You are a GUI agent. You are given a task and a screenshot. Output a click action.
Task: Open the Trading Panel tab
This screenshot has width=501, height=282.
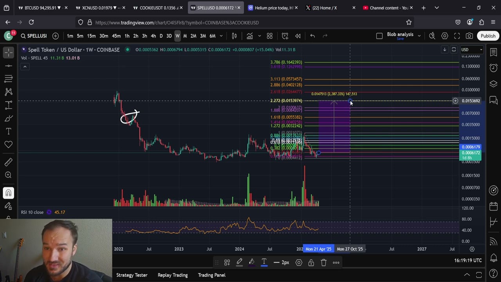click(212, 275)
